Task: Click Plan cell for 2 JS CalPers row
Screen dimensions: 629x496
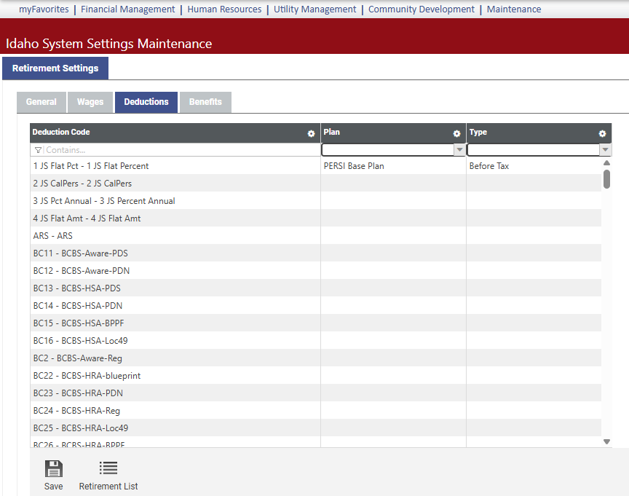Action: pos(394,184)
